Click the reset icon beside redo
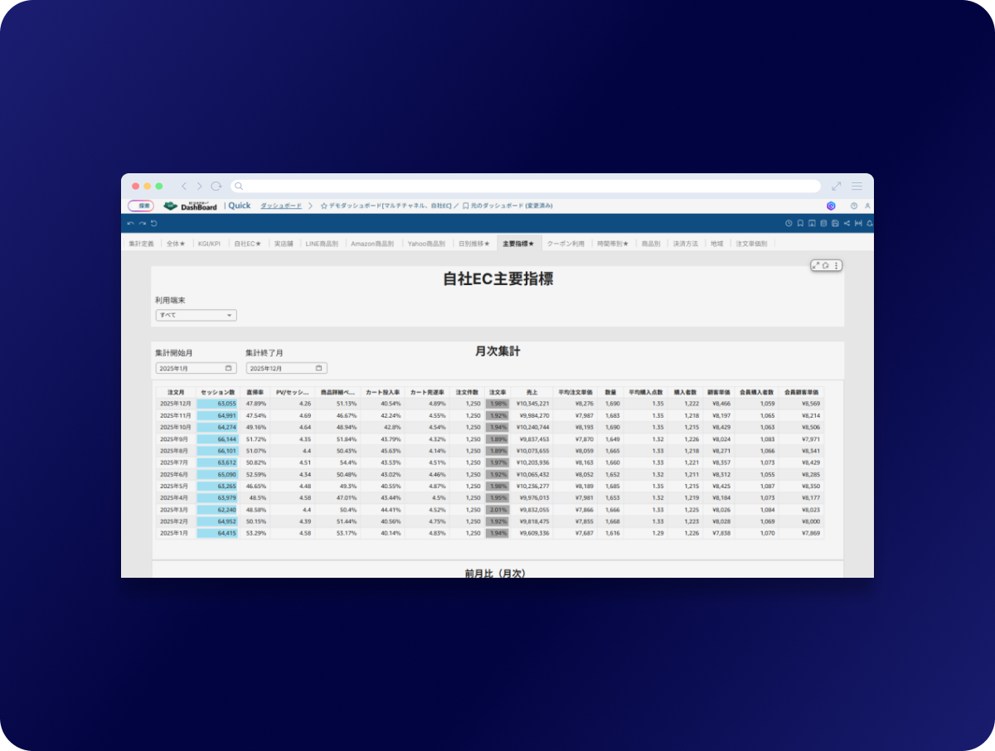Viewport: 995px width, 751px height. coord(154,223)
